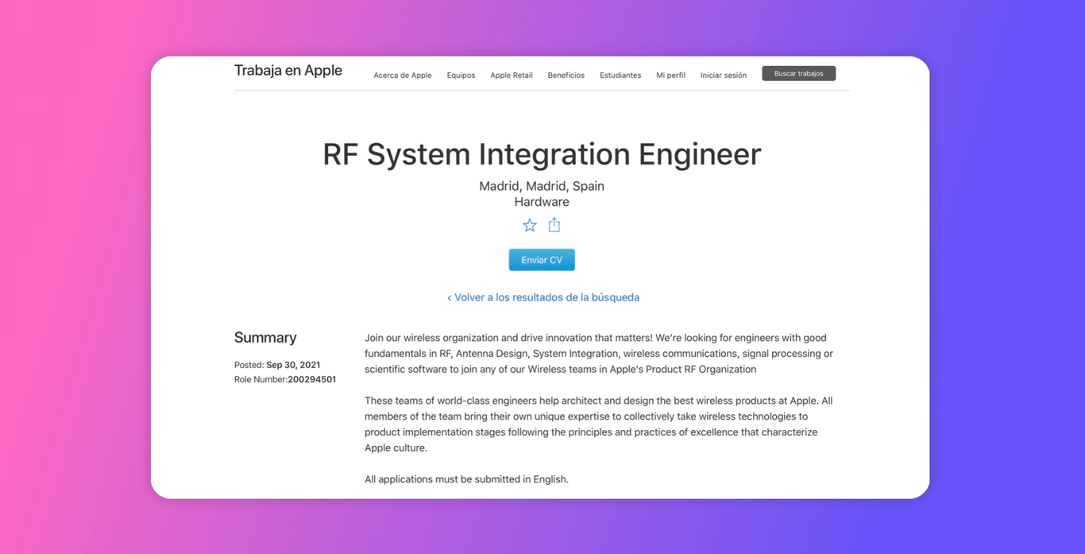Sign in via Iniciar sesión
Image resolution: width=1085 pixels, height=554 pixels.
click(723, 75)
